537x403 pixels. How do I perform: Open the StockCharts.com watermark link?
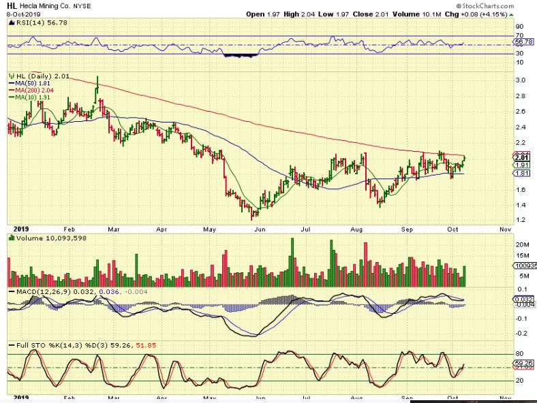tap(485, 6)
